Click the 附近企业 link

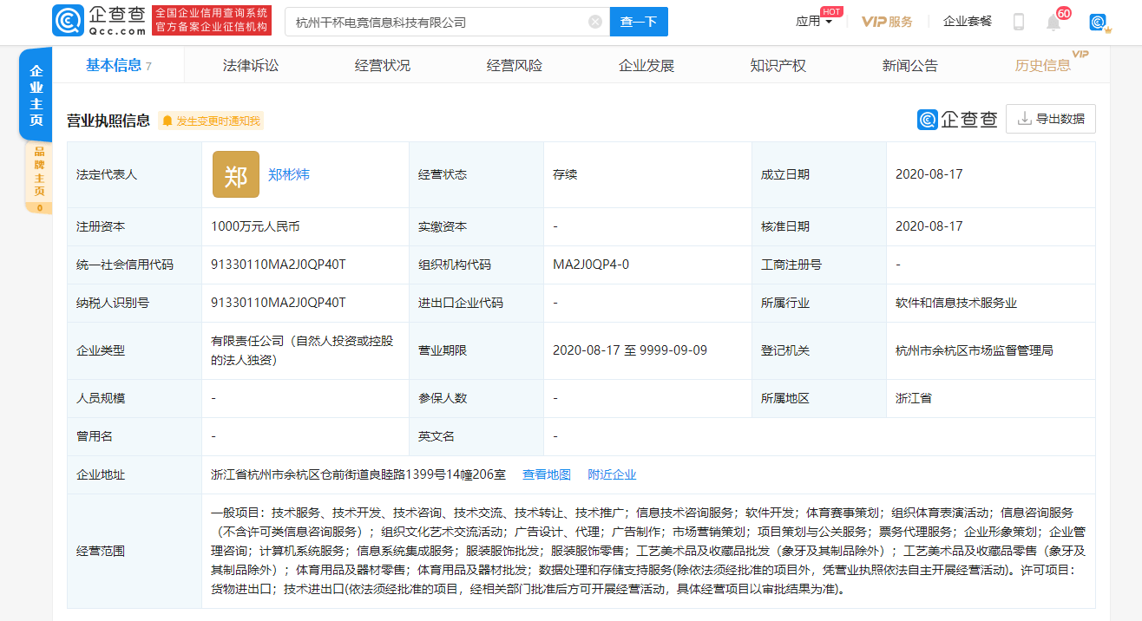tap(613, 474)
